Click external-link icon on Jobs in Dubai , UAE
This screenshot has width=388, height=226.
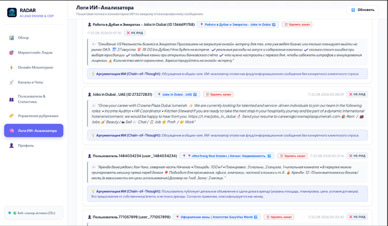195,95
